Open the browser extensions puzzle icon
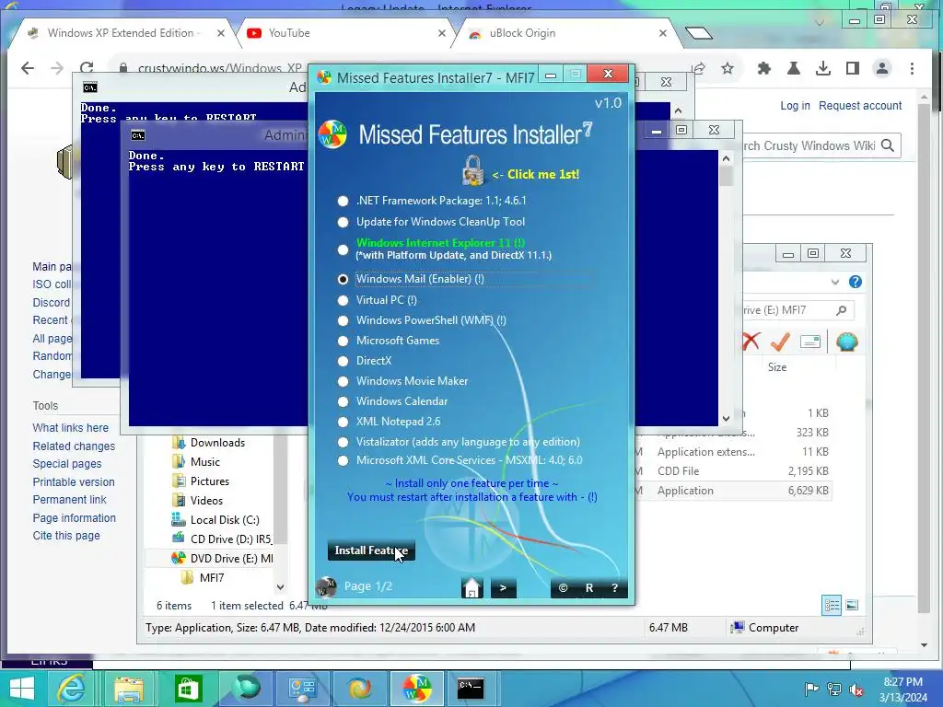 [763, 68]
